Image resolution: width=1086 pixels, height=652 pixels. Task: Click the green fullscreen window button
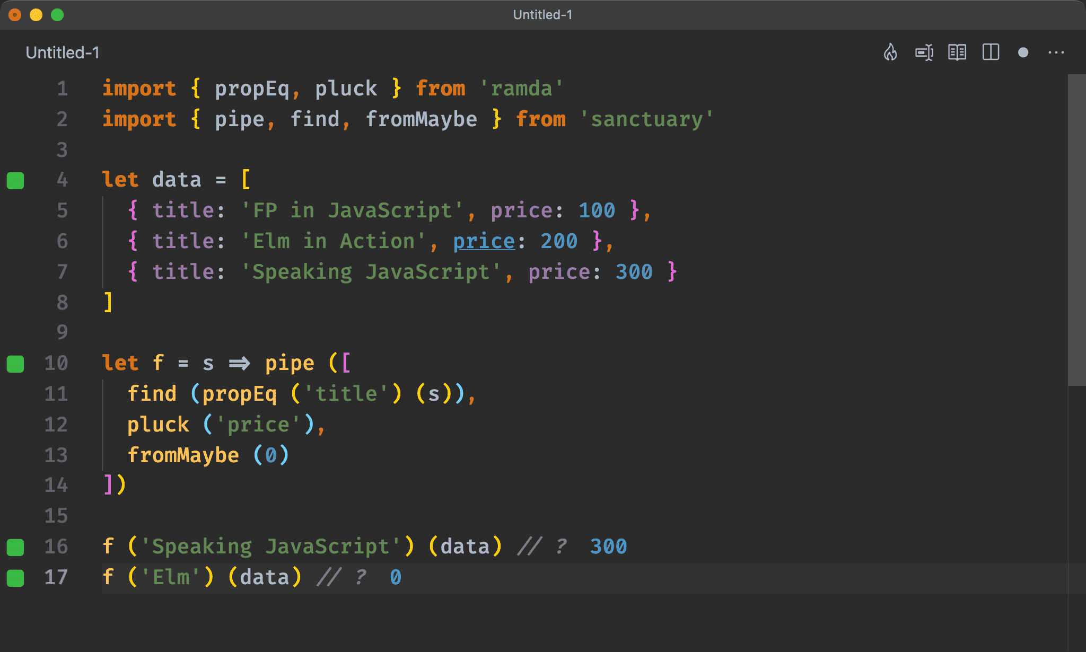coord(57,15)
